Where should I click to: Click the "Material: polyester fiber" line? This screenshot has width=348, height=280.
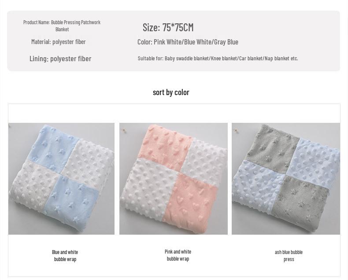[x=59, y=42]
